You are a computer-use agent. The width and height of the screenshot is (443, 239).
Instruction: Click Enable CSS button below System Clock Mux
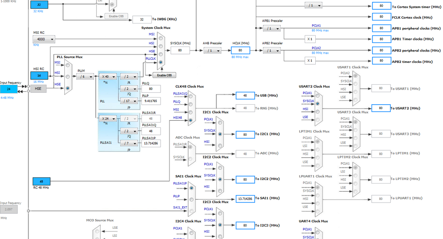[x=165, y=75]
